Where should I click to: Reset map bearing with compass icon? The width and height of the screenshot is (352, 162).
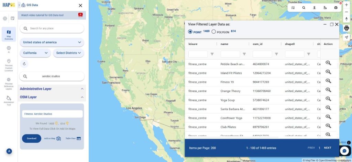[346, 19]
